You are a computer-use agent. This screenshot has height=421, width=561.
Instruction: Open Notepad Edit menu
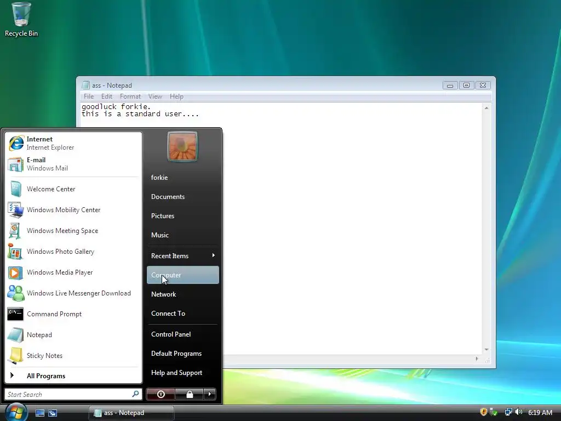pos(107,96)
